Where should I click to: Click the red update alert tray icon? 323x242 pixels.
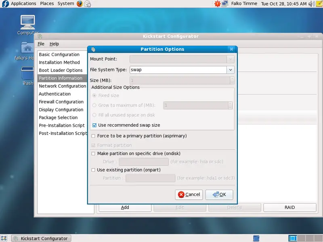217,4
